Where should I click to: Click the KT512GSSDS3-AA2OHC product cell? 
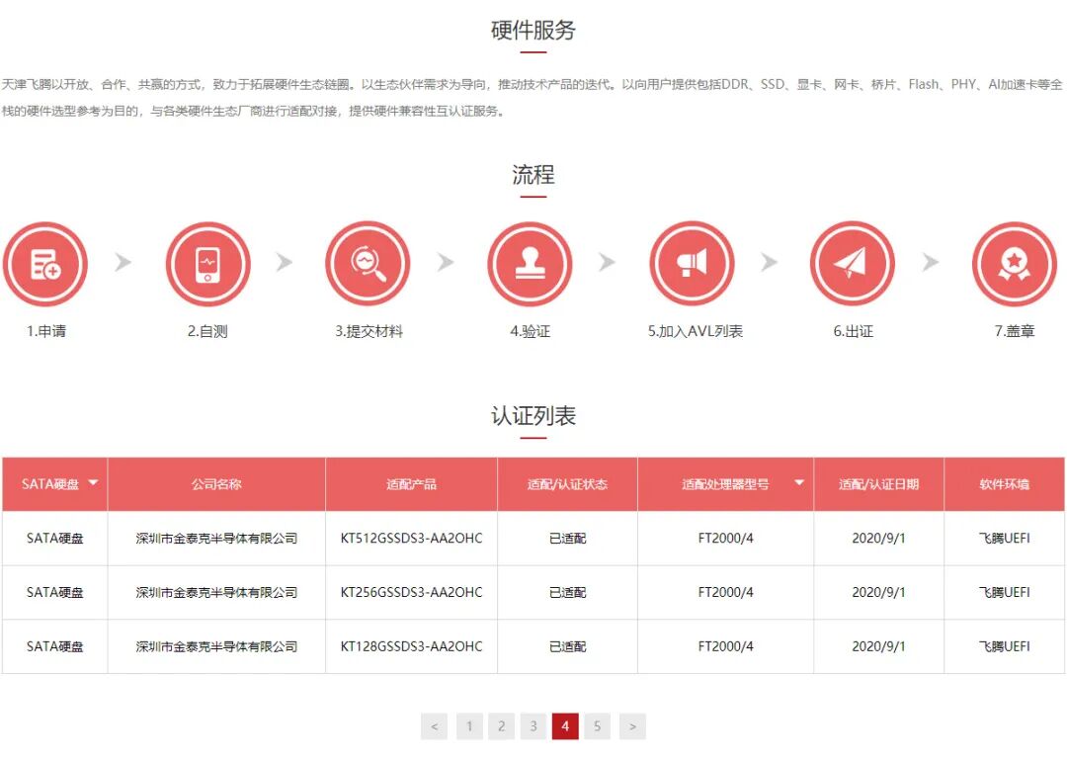coord(411,538)
